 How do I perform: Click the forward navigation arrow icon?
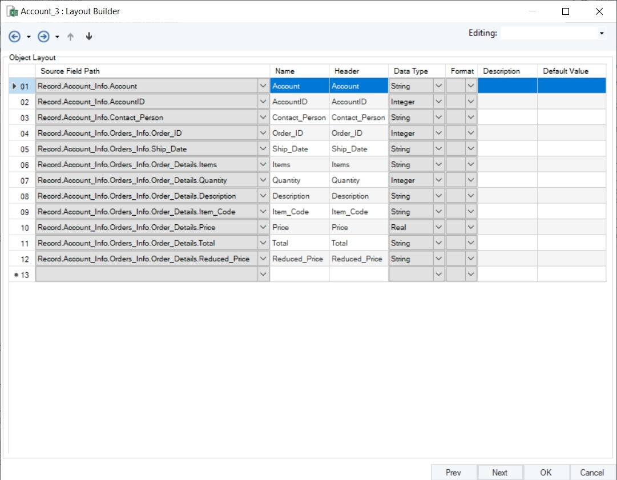click(x=43, y=37)
